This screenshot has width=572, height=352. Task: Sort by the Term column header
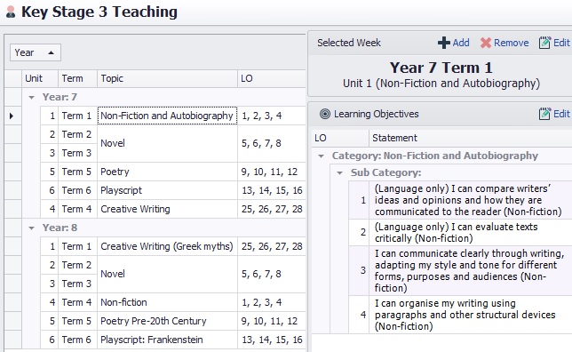point(77,78)
